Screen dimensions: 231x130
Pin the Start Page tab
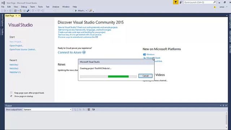coord(16,16)
